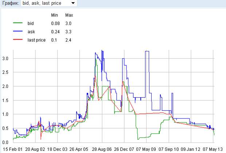The width and height of the screenshot is (226, 153).
Task: Select the 'ask' legend label
Action: coord(31,32)
